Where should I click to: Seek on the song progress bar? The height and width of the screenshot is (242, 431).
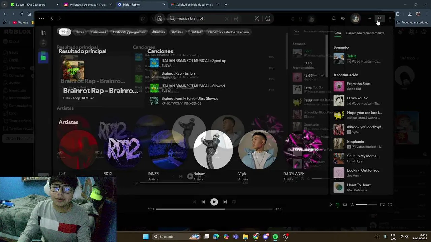214,209
